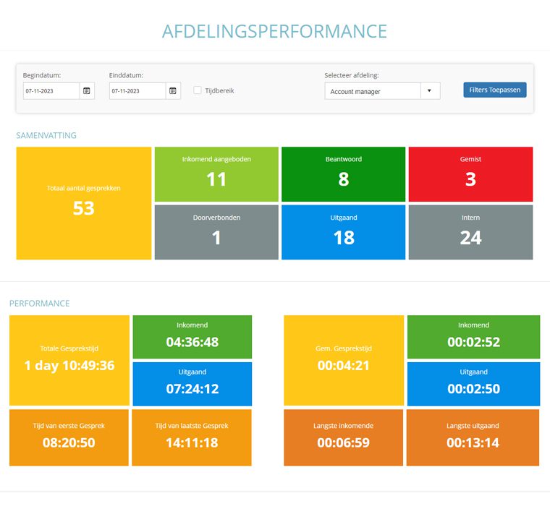Click the Gemist tile showing 3

(470, 174)
